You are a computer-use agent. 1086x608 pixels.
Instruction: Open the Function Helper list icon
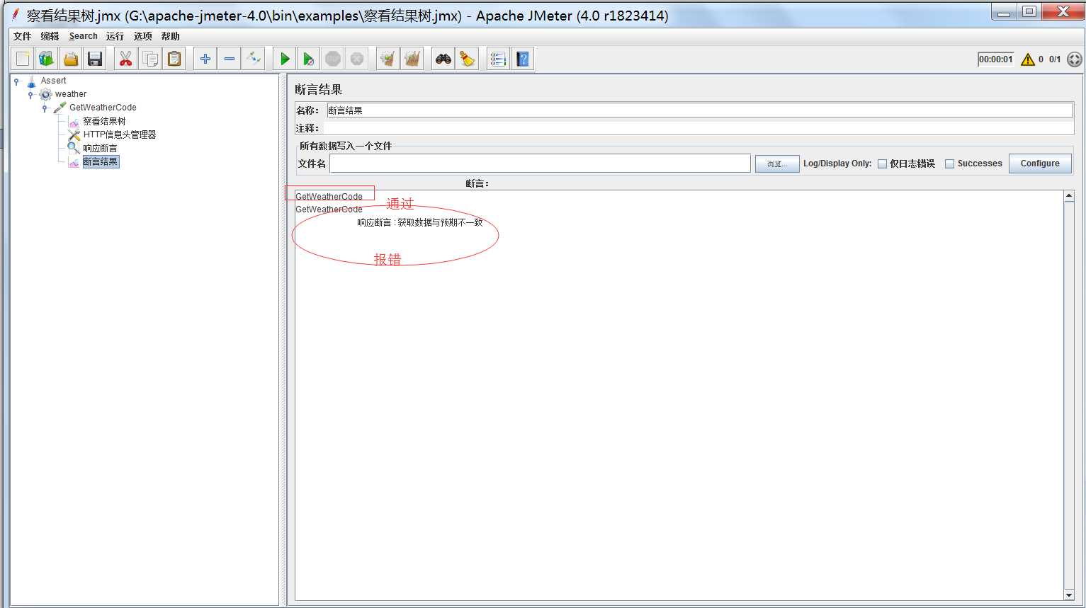[x=498, y=59]
